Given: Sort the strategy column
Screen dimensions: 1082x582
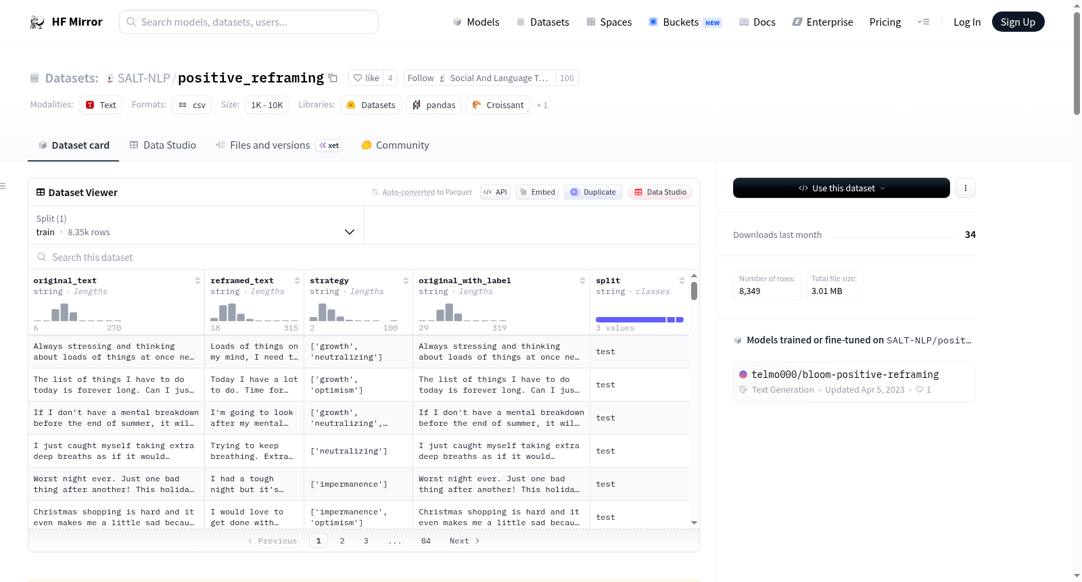Looking at the screenshot, I should [406, 281].
